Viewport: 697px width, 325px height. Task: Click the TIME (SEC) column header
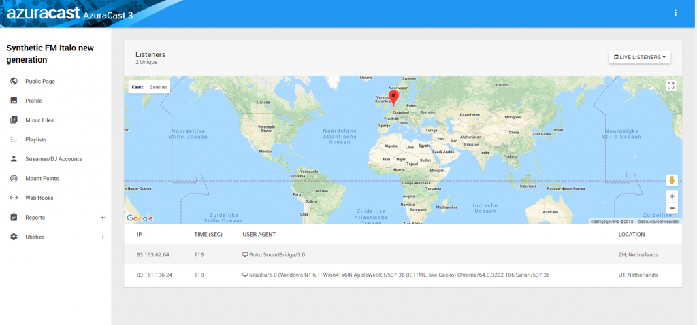click(x=208, y=234)
